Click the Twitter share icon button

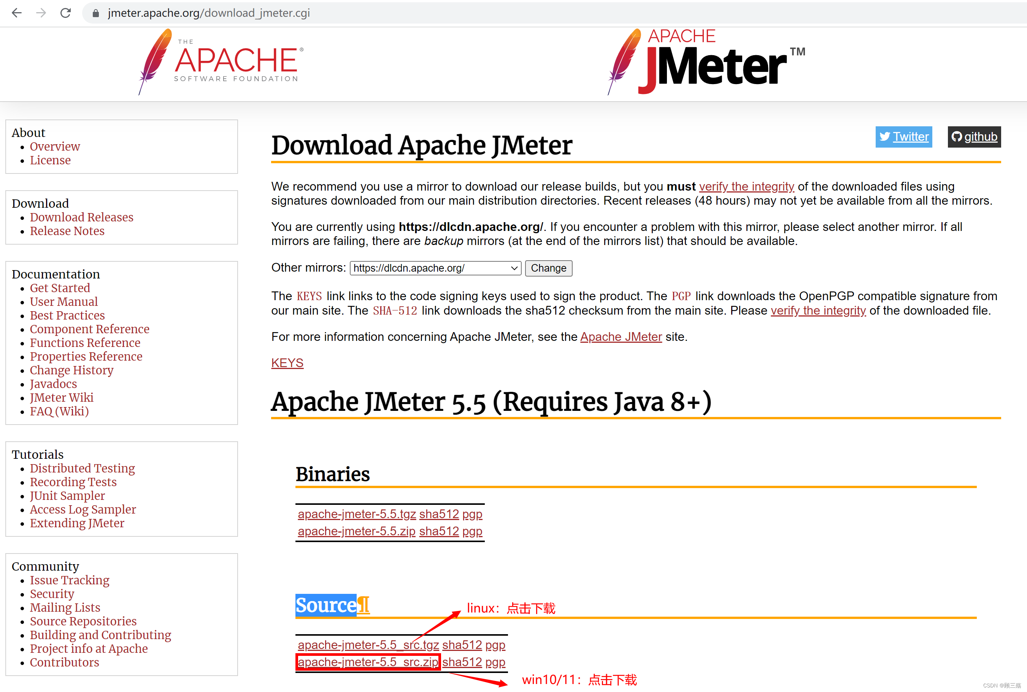[x=904, y=137]
